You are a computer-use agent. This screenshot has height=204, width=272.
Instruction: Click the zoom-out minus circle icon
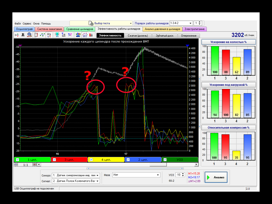pos(16,165)
